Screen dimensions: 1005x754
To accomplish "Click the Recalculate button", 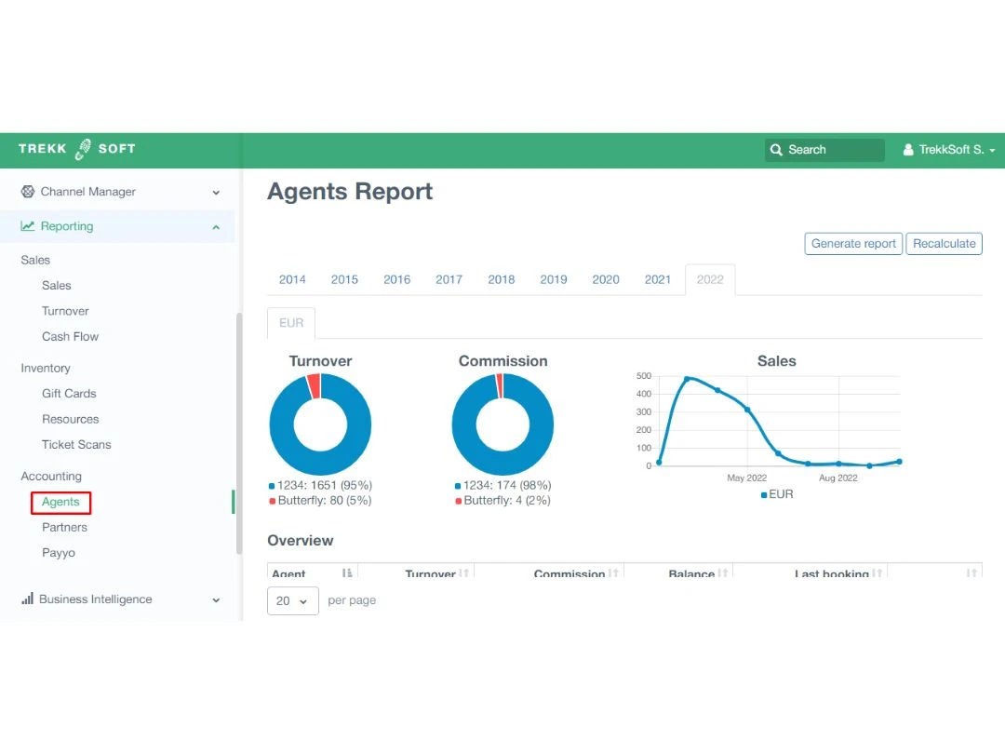I will [x=944, y=244].
